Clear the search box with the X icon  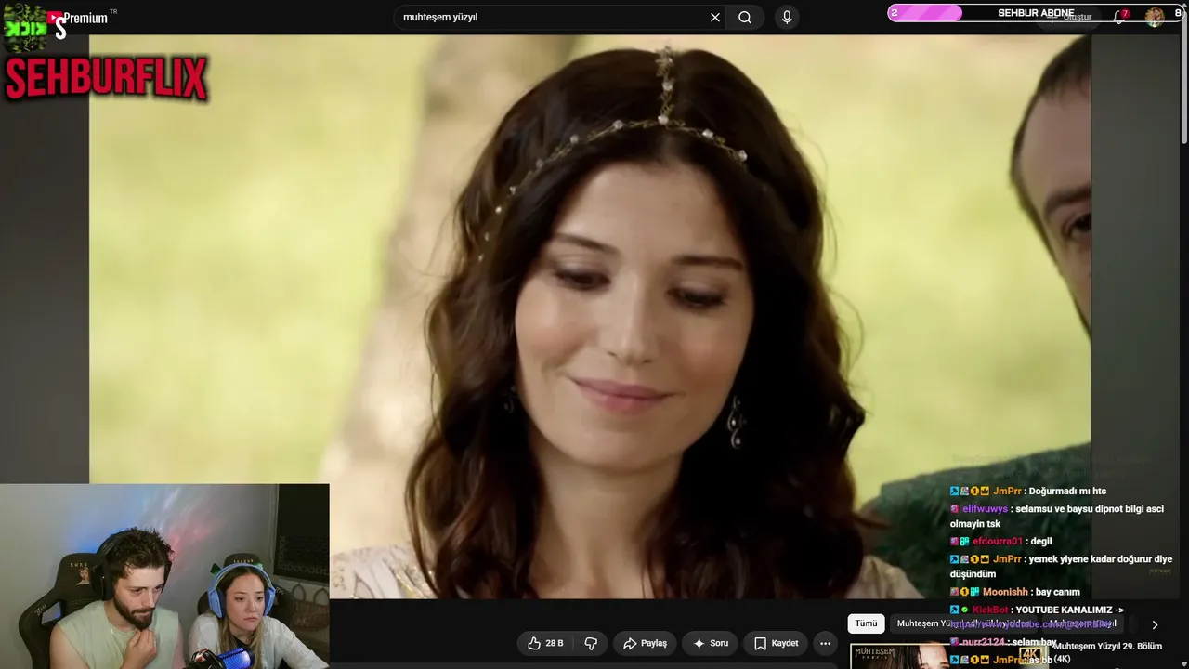(x=715, y=17)
